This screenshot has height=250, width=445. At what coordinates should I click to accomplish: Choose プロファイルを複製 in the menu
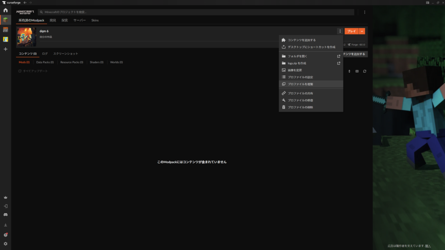coord(311,84)
